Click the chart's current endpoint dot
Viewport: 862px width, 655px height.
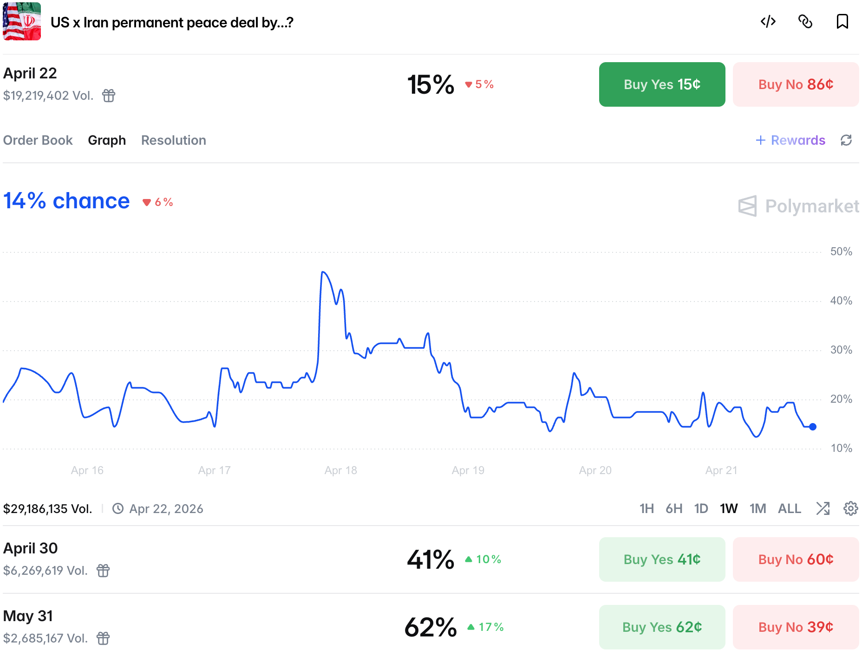coord(813,427)
